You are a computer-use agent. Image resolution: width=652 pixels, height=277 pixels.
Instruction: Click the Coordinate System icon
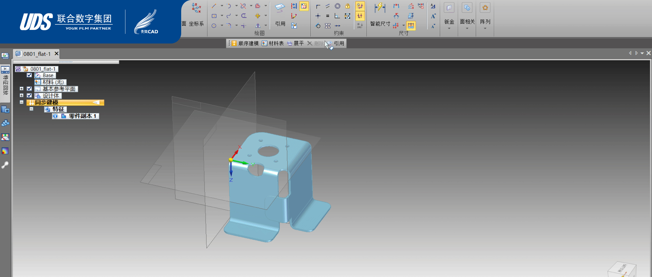pyautogui.click(x=196, y=8)
